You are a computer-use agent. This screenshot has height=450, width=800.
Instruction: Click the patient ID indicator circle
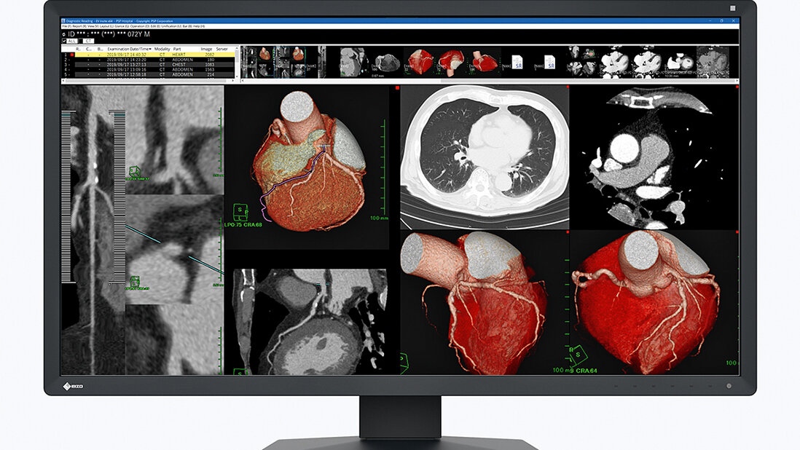pos(63,33)
